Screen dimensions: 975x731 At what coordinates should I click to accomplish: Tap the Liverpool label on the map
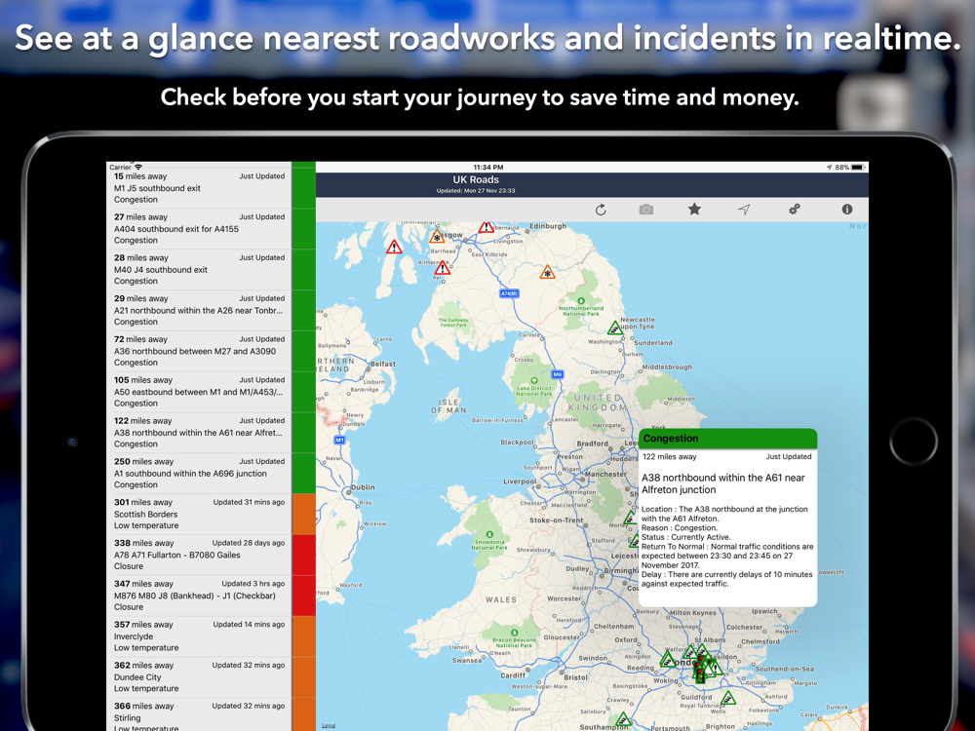click(521, 481)
